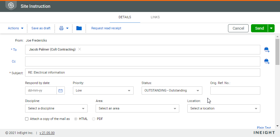This screenshot has width=280, height=137.
Task: Select the PDF radio button
Action: [94, 119]
